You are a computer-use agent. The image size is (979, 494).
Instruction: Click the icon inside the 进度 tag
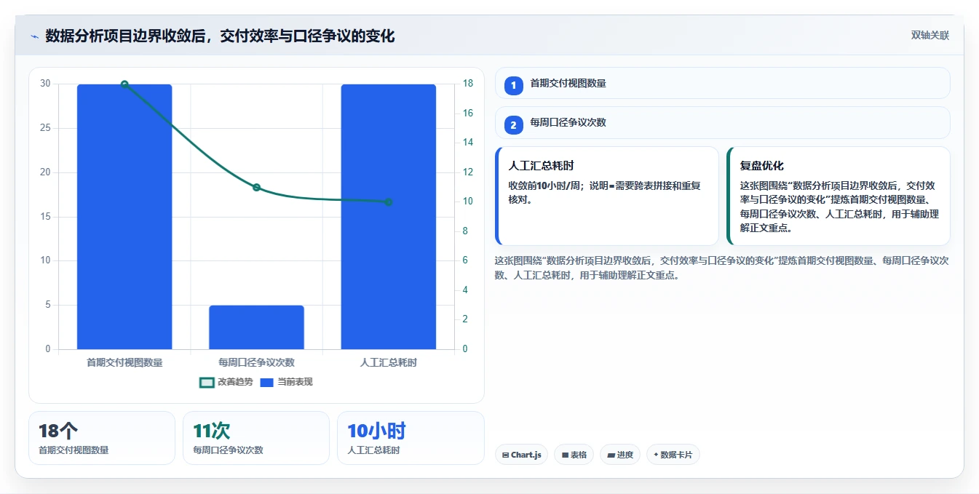[611, 455]
